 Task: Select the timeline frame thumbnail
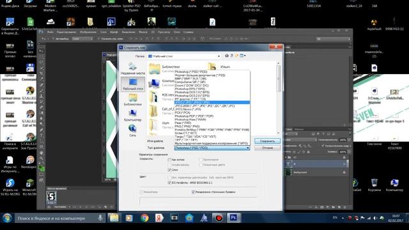point(52,197)
